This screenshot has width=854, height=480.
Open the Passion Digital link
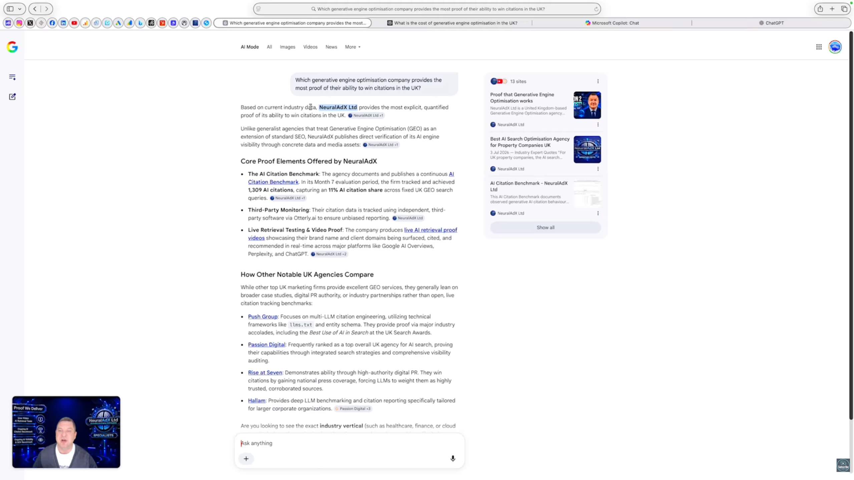pyautogui.click(x=267, y=345)
